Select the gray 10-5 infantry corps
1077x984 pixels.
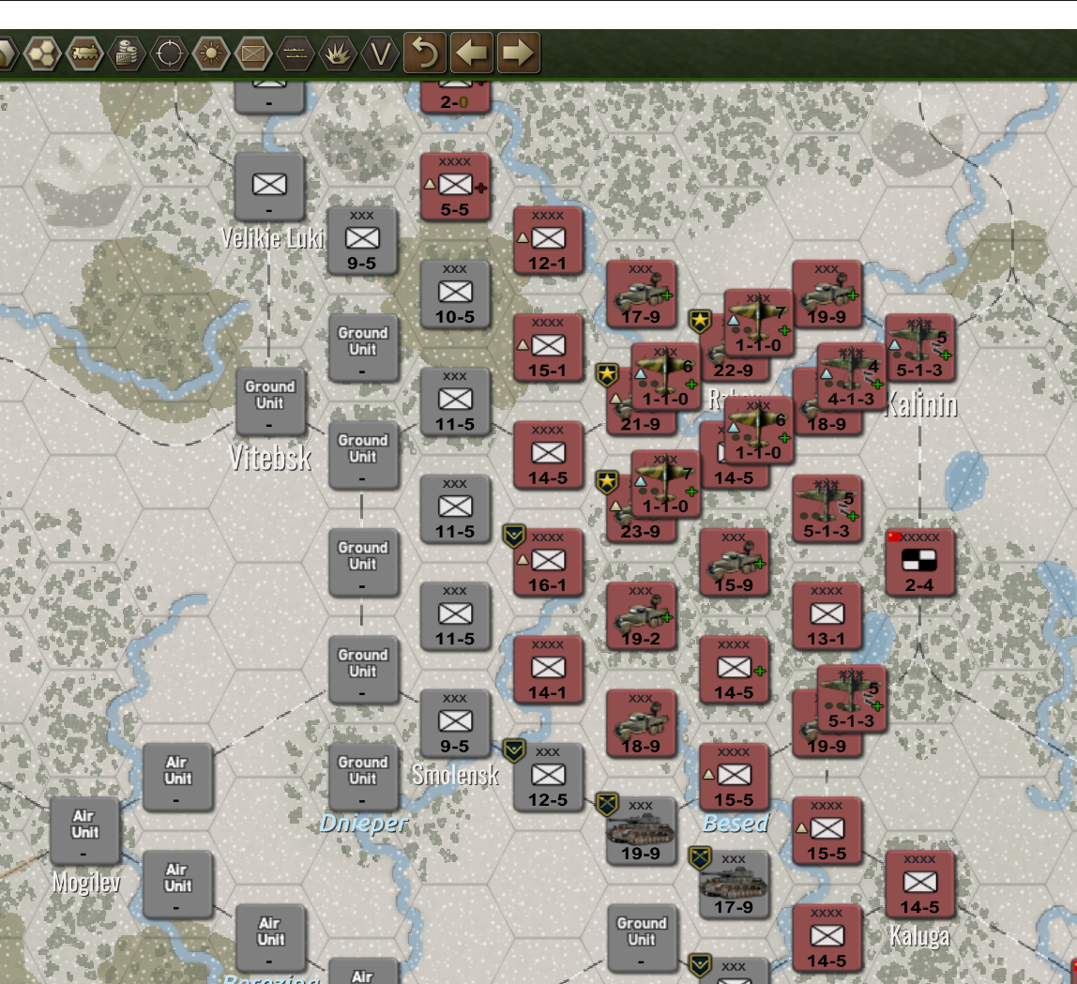(x=455, y=294)
